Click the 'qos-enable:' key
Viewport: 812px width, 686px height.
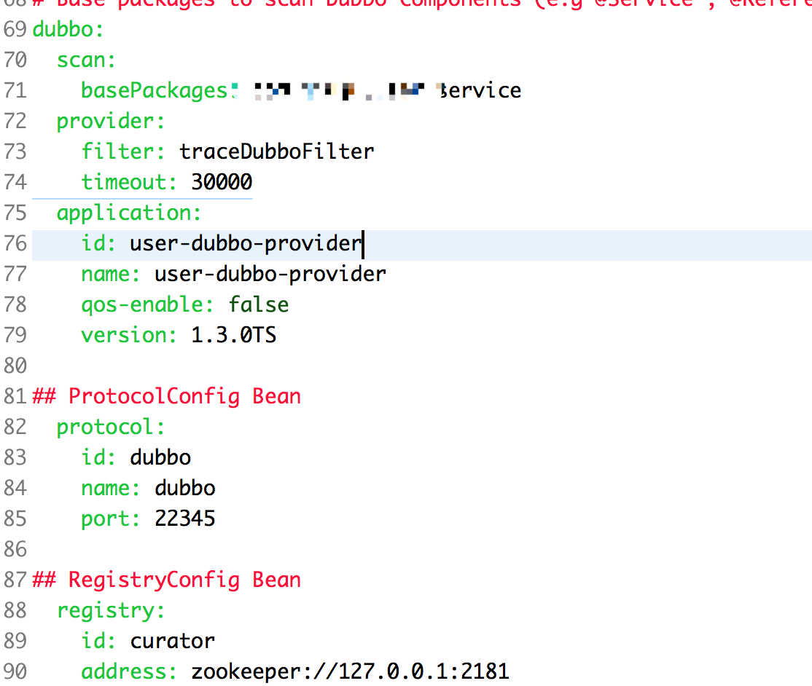pyautogui.click(x=147, y=304)
